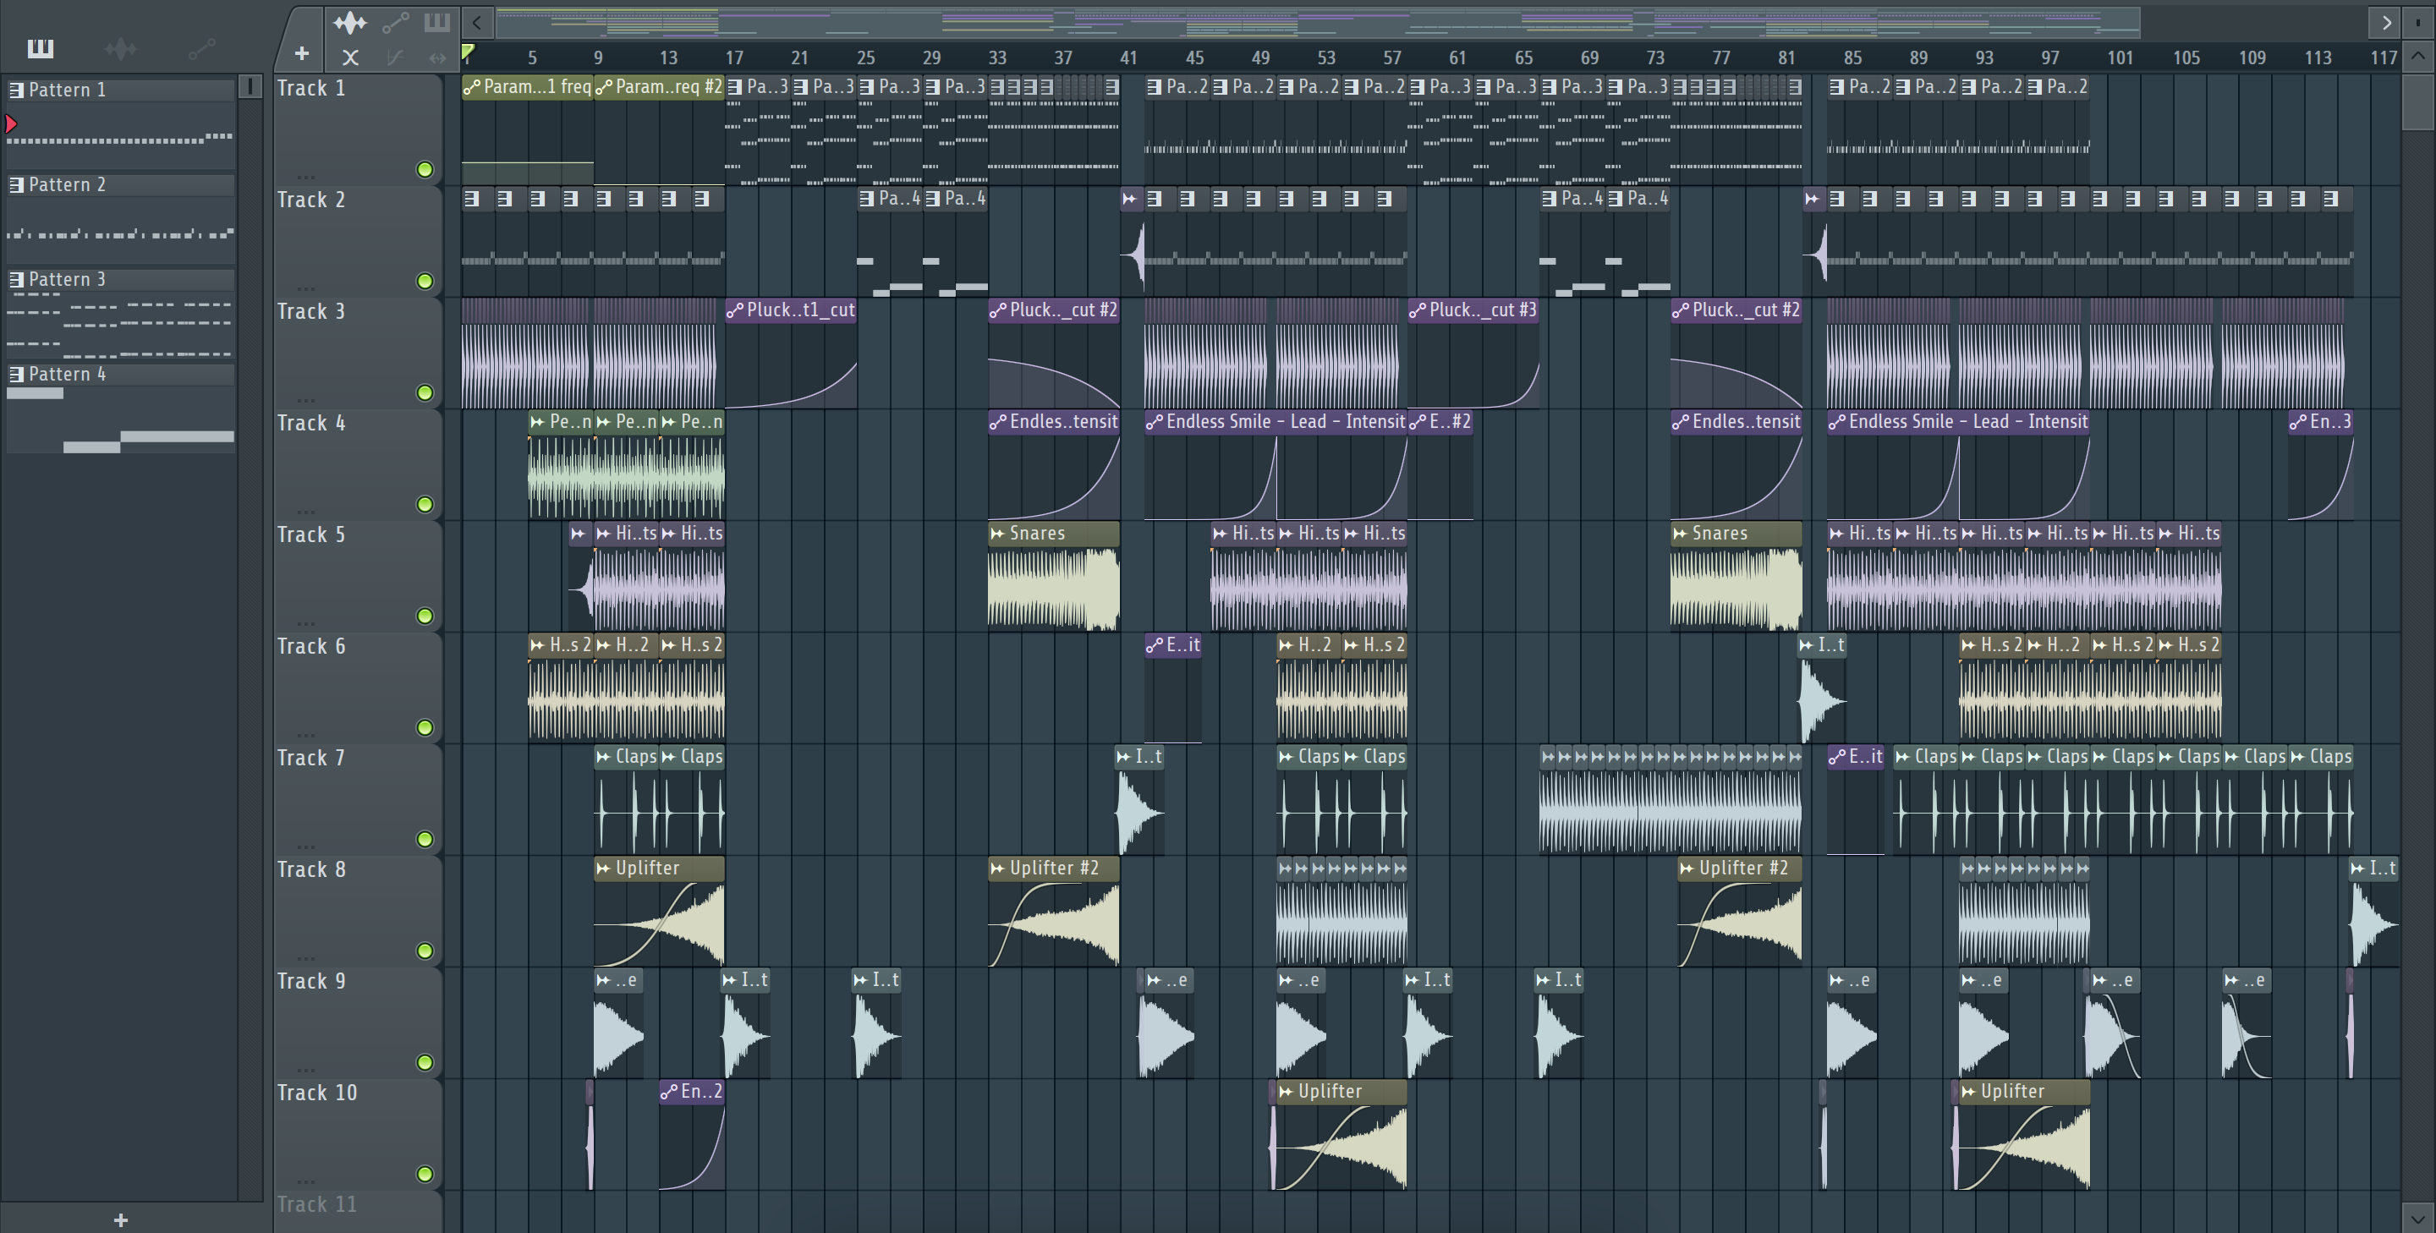Show audio clips in the picker panel
The width and height of the screenshot is (2436, 1233).
[x=120, y=48]
